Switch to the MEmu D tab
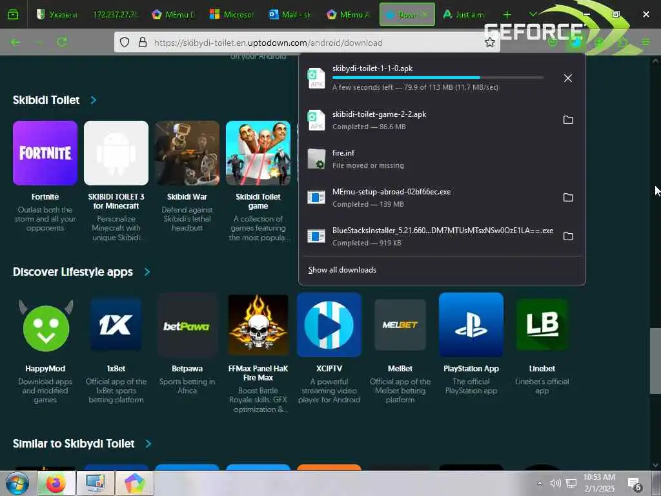661x496 pixels. coord(174,14)
